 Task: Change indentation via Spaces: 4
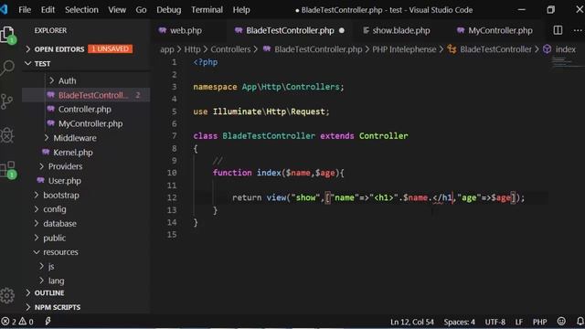pyautogui.click(x=459, y=322)
